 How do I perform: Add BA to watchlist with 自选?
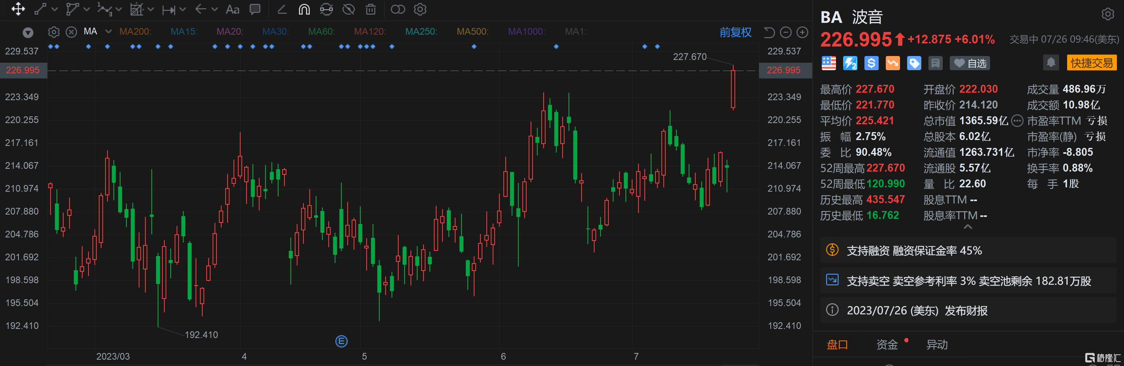(970, 63)
